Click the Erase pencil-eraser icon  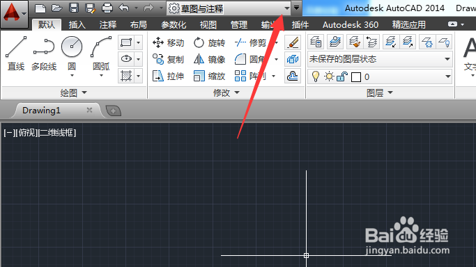(x=293, y=42)
